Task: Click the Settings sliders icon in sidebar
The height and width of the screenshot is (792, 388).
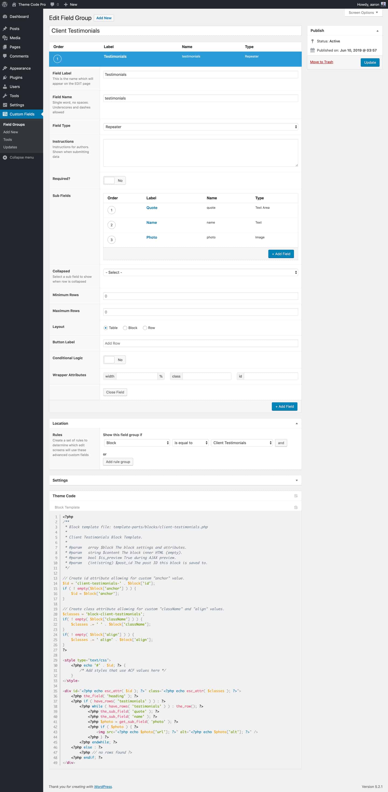Action: point(5,105)
